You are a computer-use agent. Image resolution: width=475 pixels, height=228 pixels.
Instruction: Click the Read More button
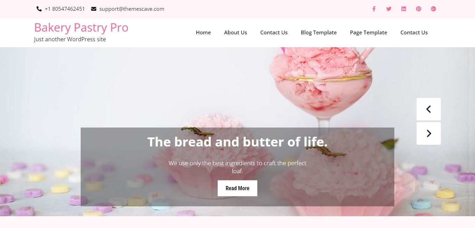point(237,188)
